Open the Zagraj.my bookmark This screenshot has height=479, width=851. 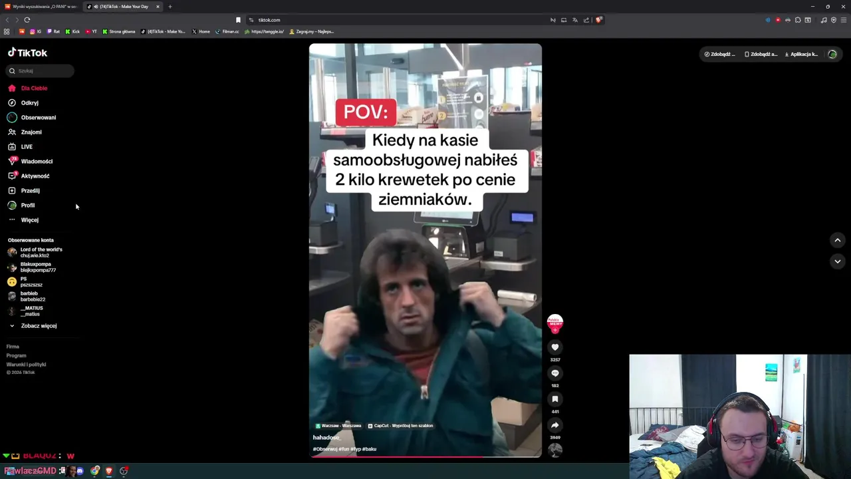click(x=312, y=31)
